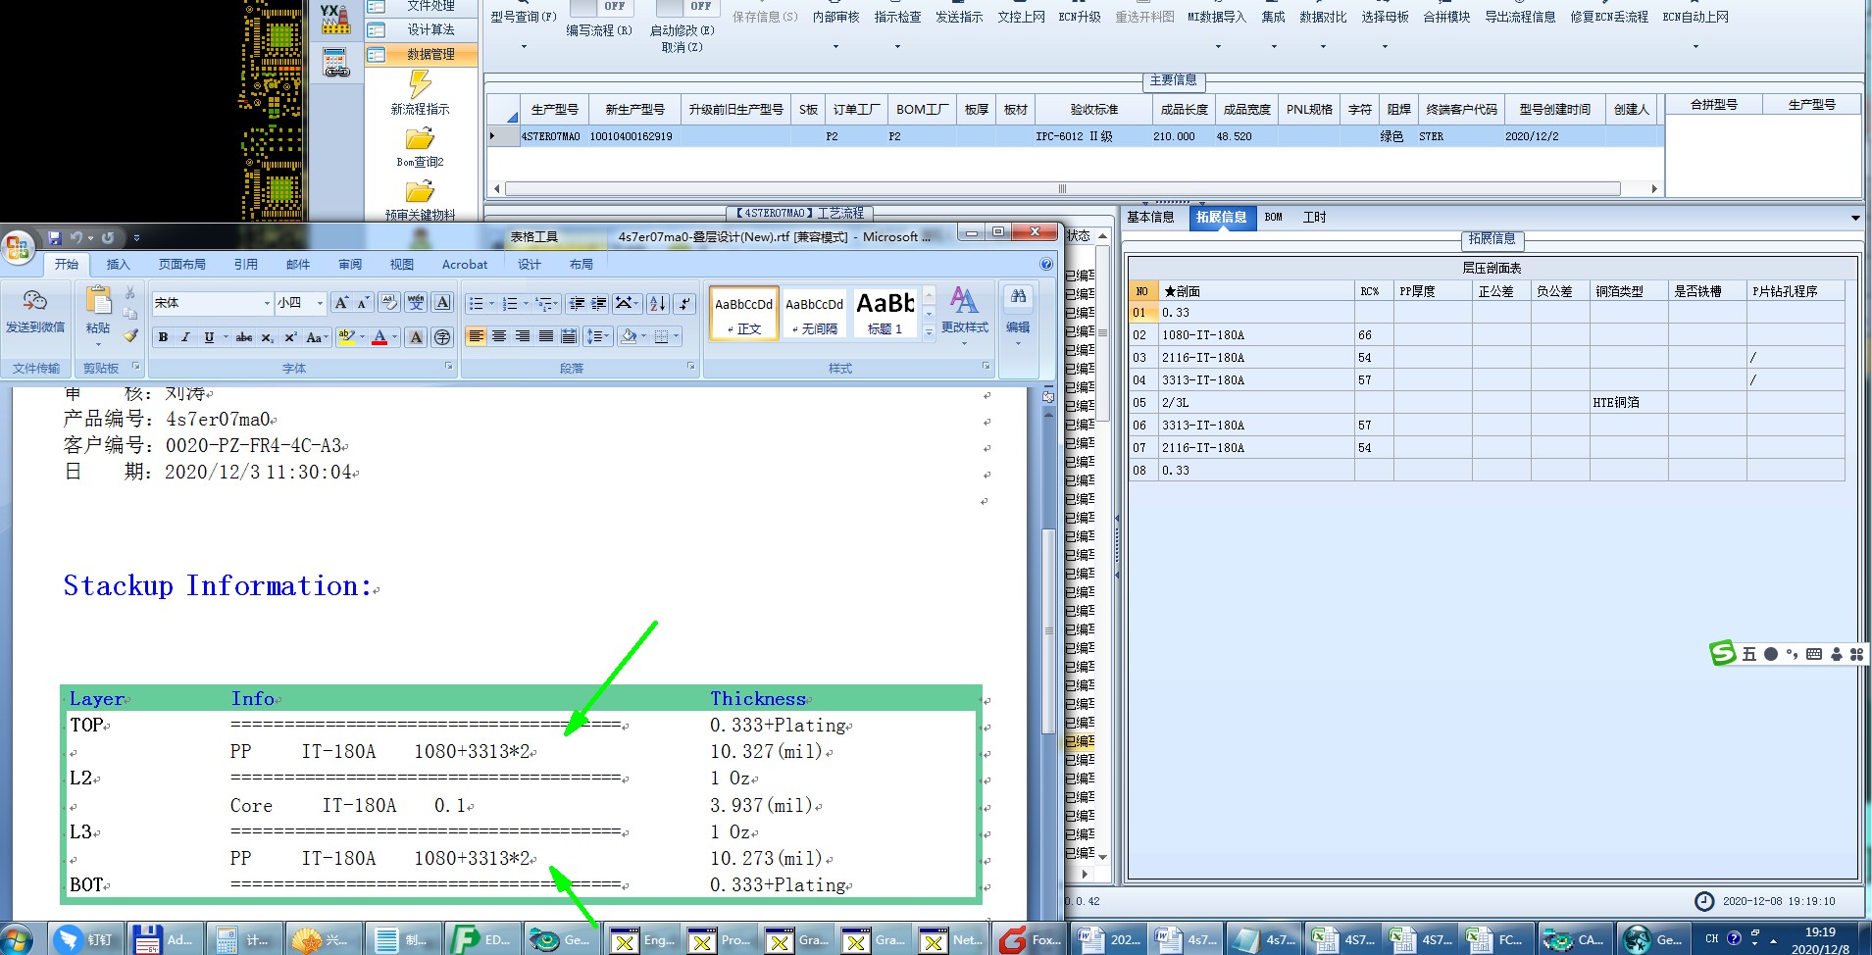The width and height of the screenshot is (1872, 955).
Task: Toggle show paragraph marks
Action: click(x=685, y=304)
